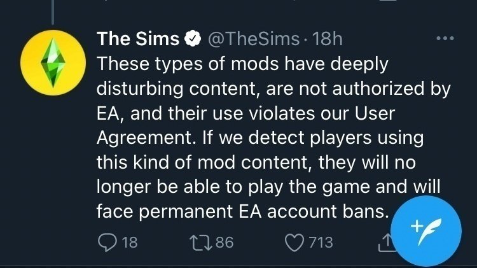The width and height of the screenshot is (477, 268).
Task: Click the reply count of 18
Action: coord(129,243)
